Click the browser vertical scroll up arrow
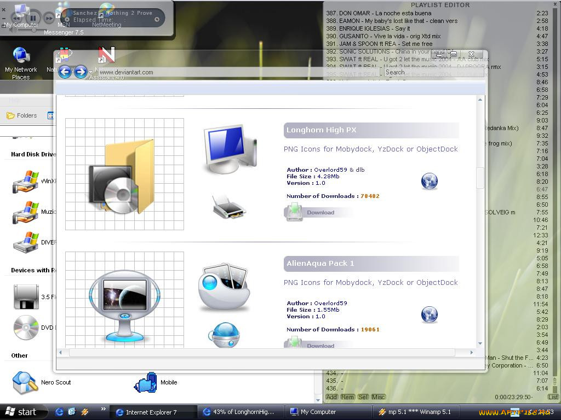The height and width of the screenshot is (420, 561). click(480, 100)
